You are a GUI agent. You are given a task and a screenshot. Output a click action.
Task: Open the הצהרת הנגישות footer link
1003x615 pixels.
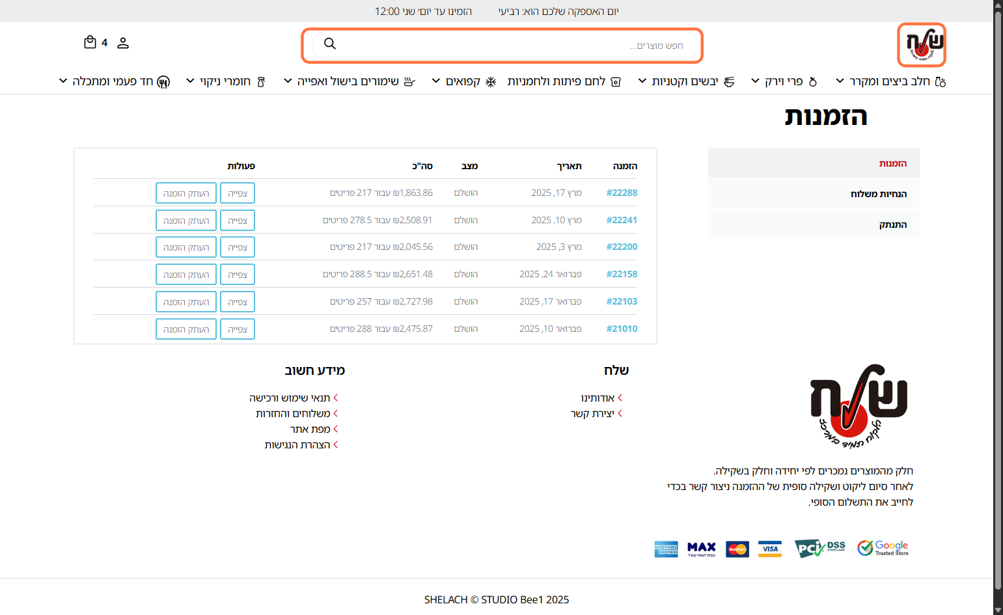[297, 444]
